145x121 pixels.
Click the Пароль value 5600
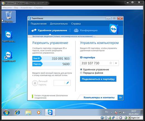coord(66,64)
